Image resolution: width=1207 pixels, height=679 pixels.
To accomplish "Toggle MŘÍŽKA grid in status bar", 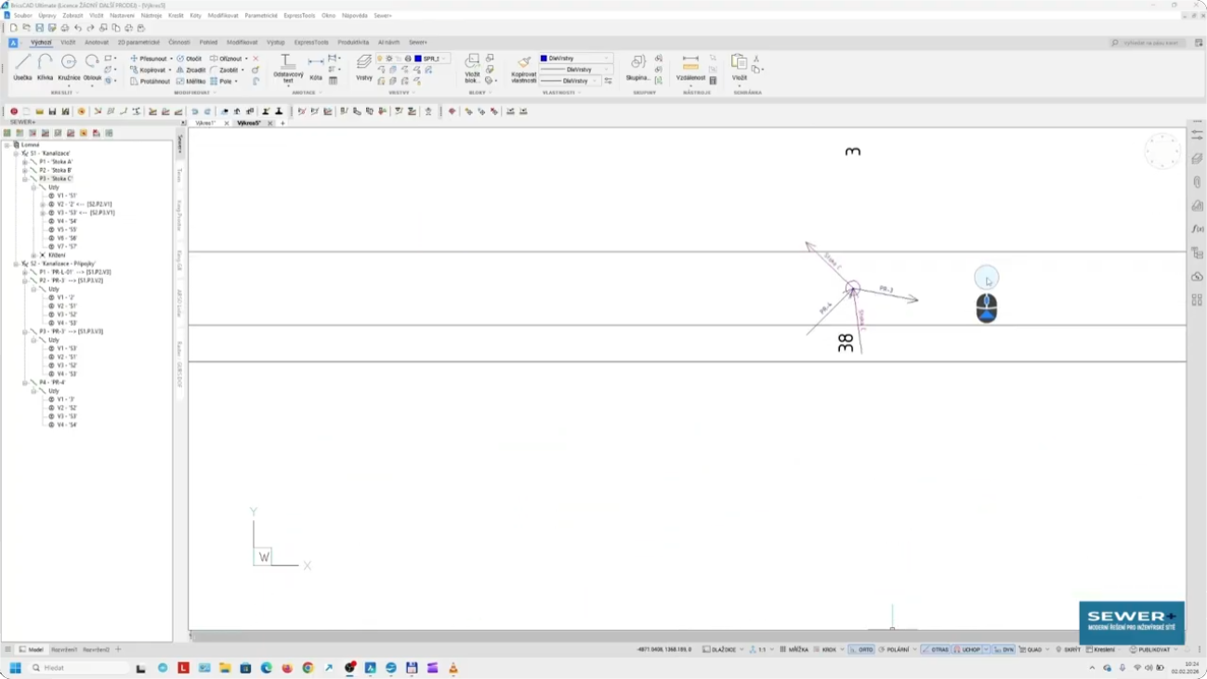I will coord(794,649).
